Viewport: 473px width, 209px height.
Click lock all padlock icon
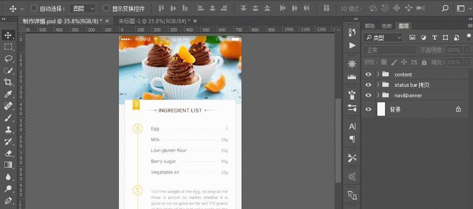click(424, 62)
